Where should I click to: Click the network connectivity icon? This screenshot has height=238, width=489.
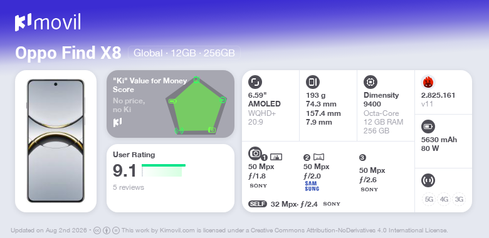(428, 180)
